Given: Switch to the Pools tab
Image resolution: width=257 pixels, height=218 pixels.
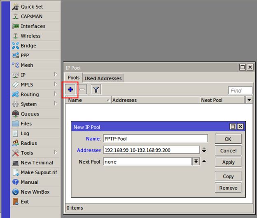Looking at the screenshot, I should (74, 77).
